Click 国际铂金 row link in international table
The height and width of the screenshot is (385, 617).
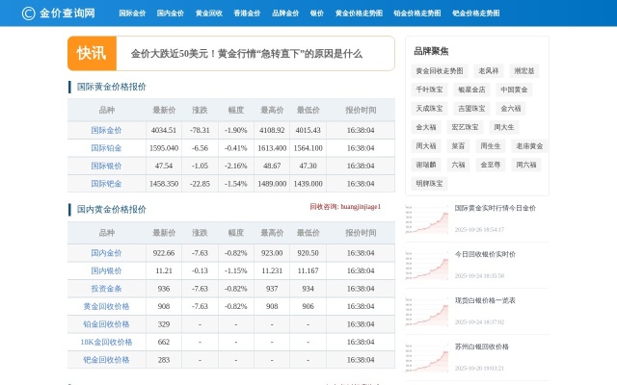click(x=106, y=148)
